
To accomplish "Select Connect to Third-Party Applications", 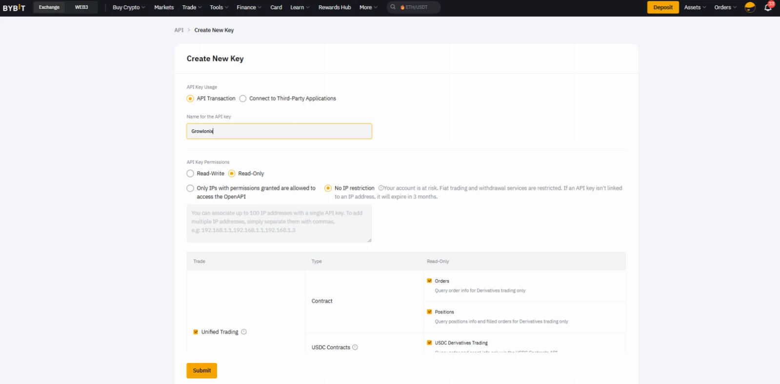I will tap(243, 99).
